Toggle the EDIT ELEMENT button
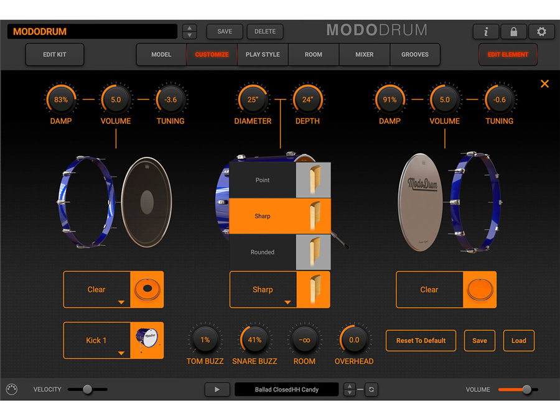560x420 pixels. click(508, 55)
